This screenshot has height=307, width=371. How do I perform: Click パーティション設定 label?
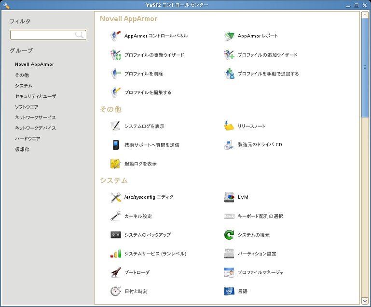coord(257,254)
